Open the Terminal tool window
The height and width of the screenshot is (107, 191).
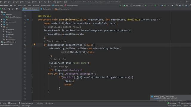point(12,103)
